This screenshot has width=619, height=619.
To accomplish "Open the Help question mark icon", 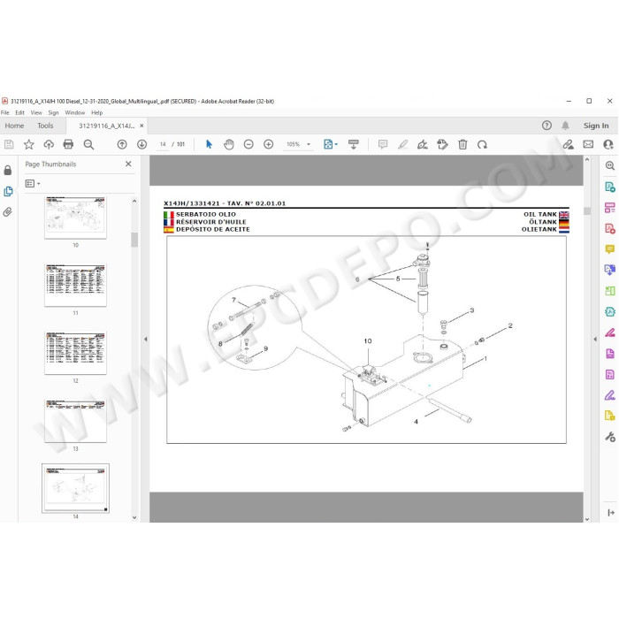I will point(546,126).
